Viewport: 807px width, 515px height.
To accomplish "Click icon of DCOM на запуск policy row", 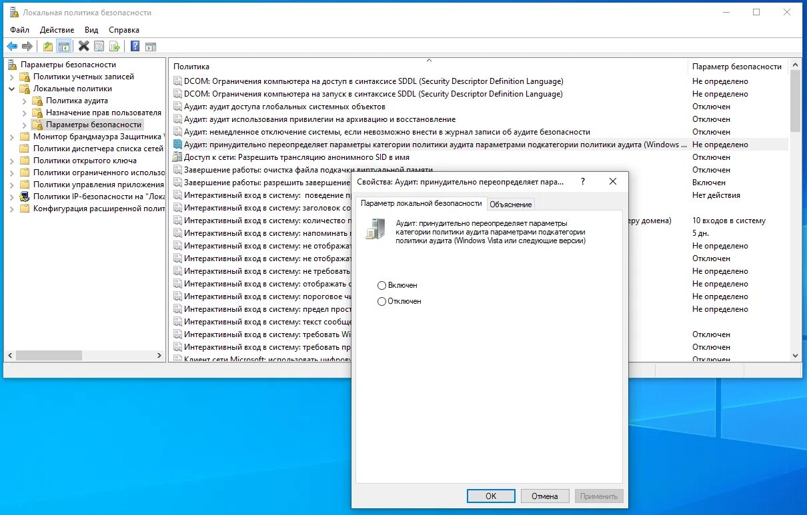I will click(x=177, y=94).
